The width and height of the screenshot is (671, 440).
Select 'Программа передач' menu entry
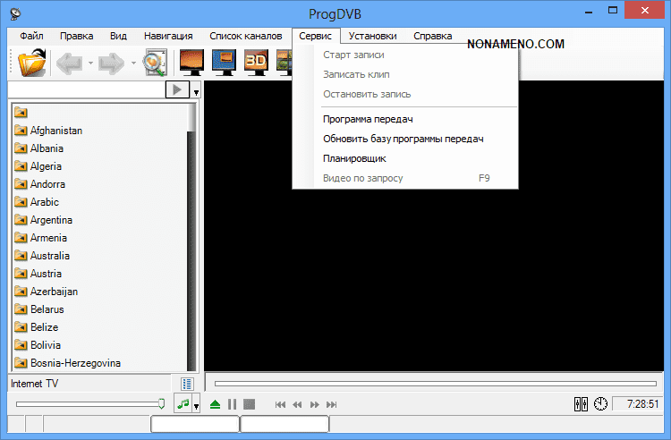pos(368,119)
